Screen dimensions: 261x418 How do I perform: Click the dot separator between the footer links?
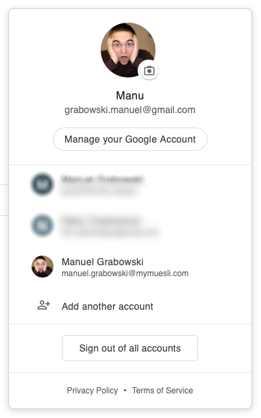pyautogui.click(x=125, y=391)
